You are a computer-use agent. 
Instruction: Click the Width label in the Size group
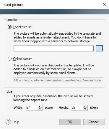pyautogui.click(x=18, y=108)
